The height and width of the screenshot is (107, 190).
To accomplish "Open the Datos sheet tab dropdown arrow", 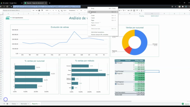I will pos(17,104).
